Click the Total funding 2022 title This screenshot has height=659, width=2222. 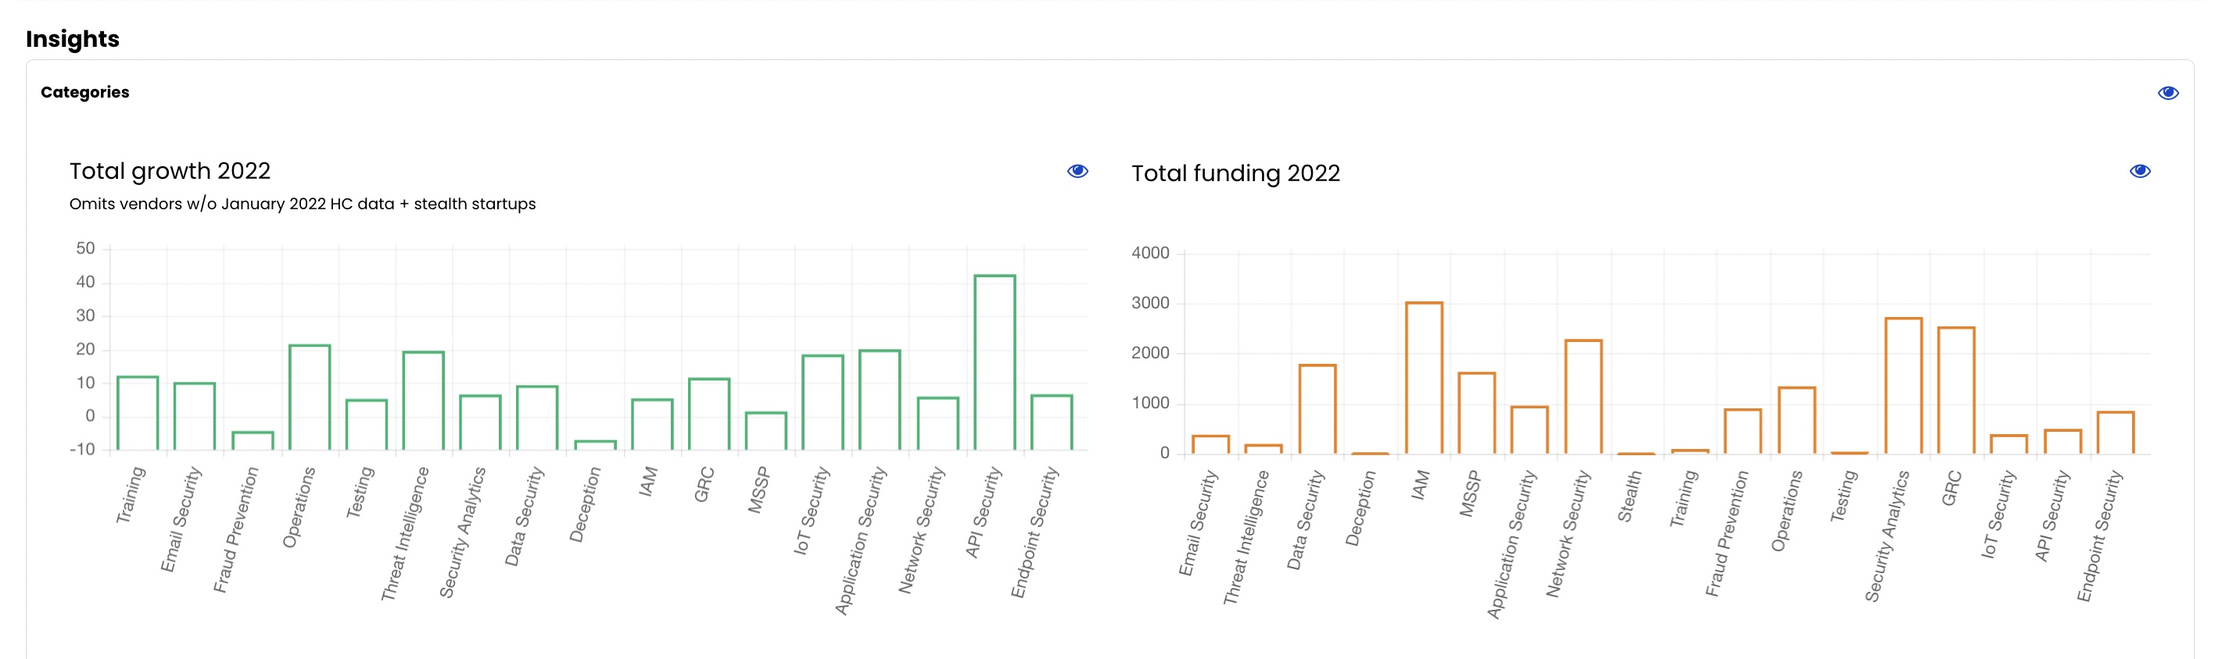click(1235, 173)
